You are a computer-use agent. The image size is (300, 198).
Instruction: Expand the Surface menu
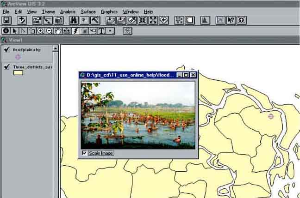pyautogui.click(x=88, y=11)
